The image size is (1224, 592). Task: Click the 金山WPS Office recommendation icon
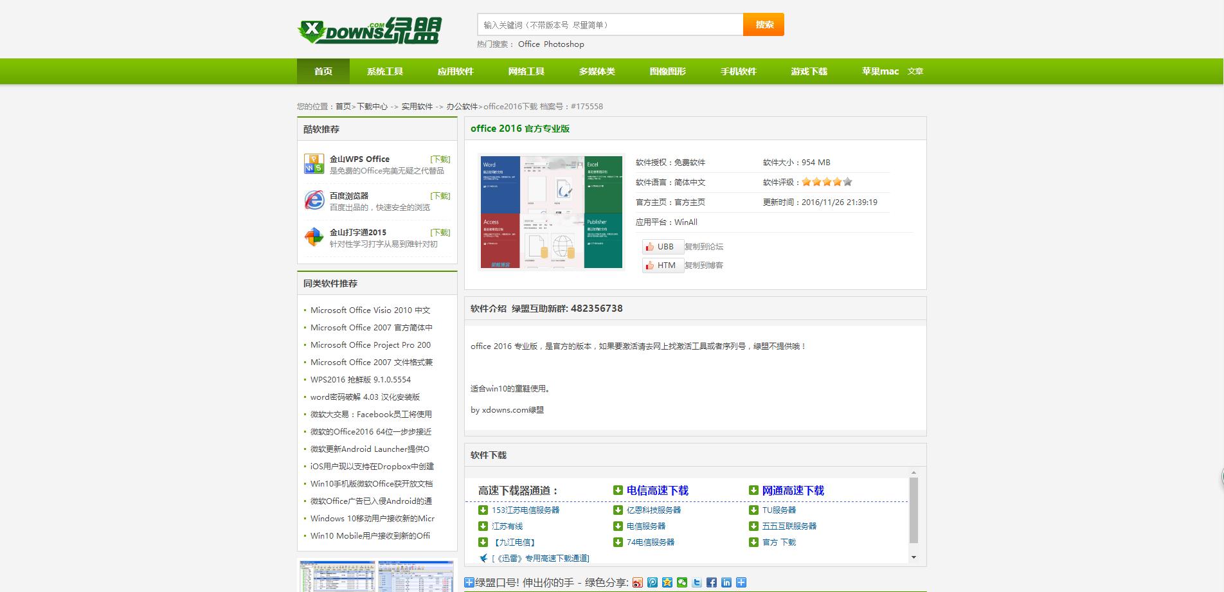313,164
